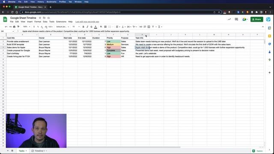Click the Insert link chain icon
This screenshot has width=274, height=154.
141,27
